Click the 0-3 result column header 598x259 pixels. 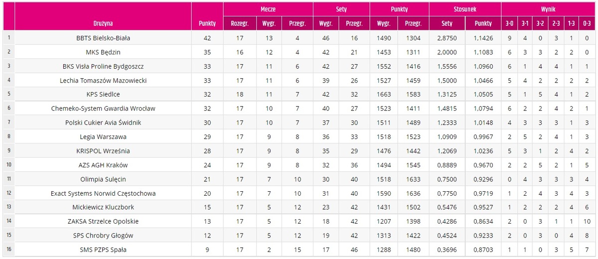pyautogui.click(x=589, y=23)
